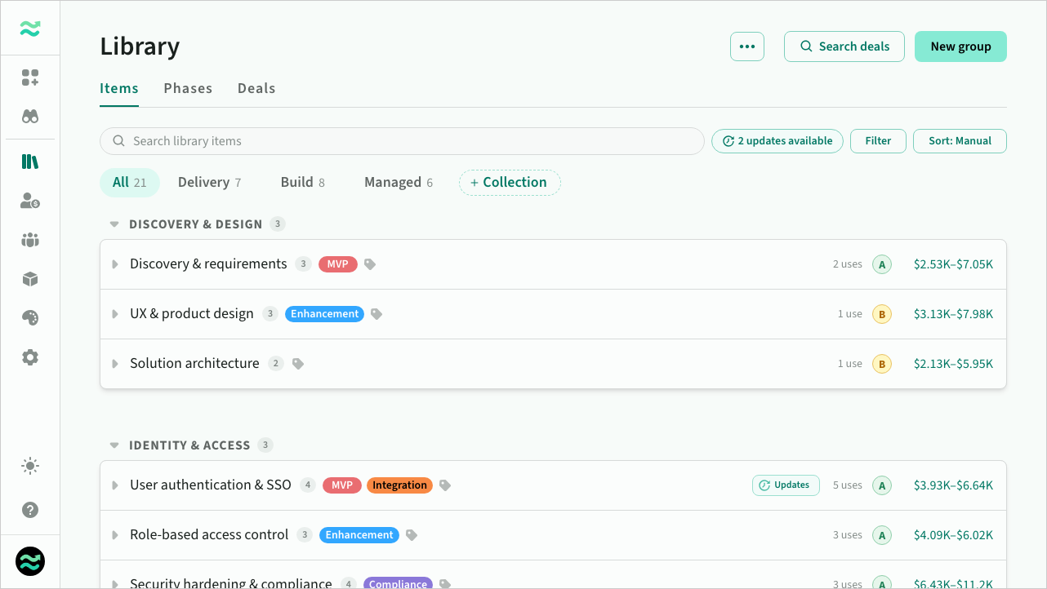Screen dimensions: 1047x589
Task: Click 2 uses on Discovery & requirements
Action: (x=847, y=264)
